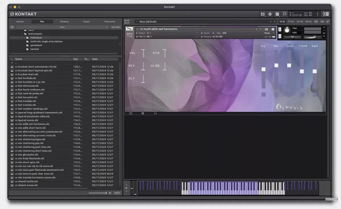Toggle the instrument AUX button
341x209 pixels.
324,33
